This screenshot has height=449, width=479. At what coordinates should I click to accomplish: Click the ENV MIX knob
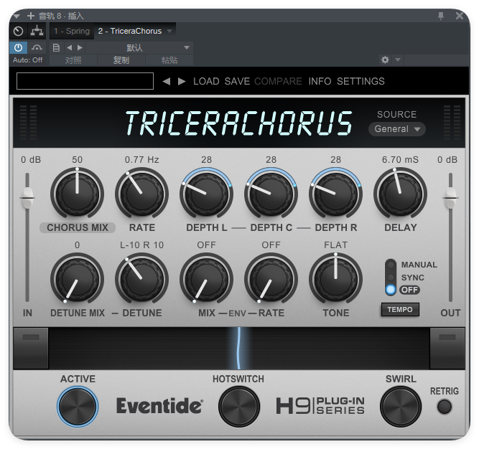pyautogui.click(x=206, y=279)
